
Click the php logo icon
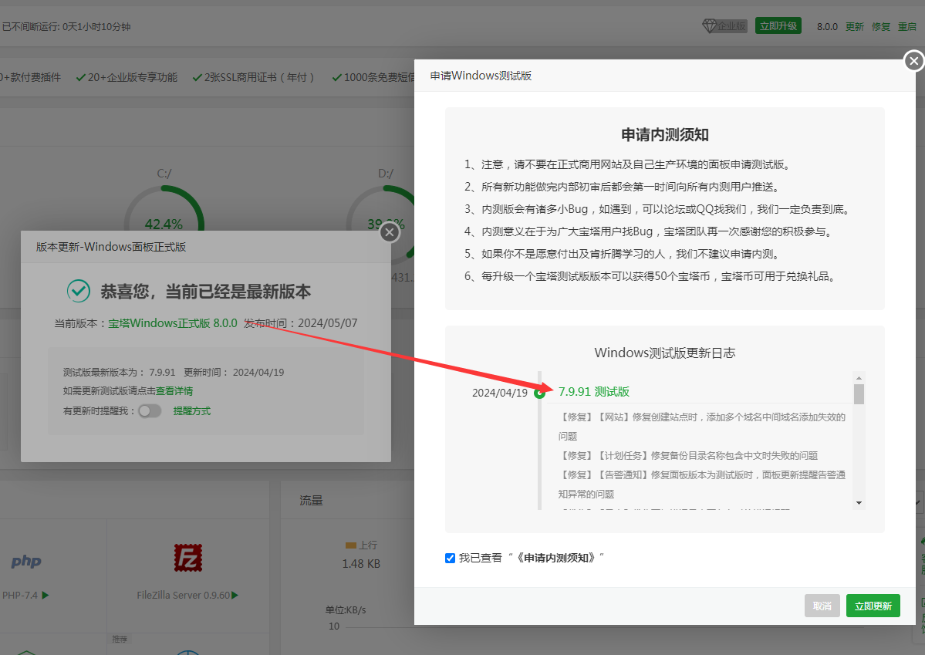click(x=26, y=561)
